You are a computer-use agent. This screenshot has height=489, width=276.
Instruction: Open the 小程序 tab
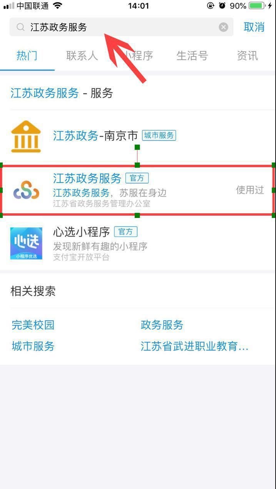pos(137,56)
